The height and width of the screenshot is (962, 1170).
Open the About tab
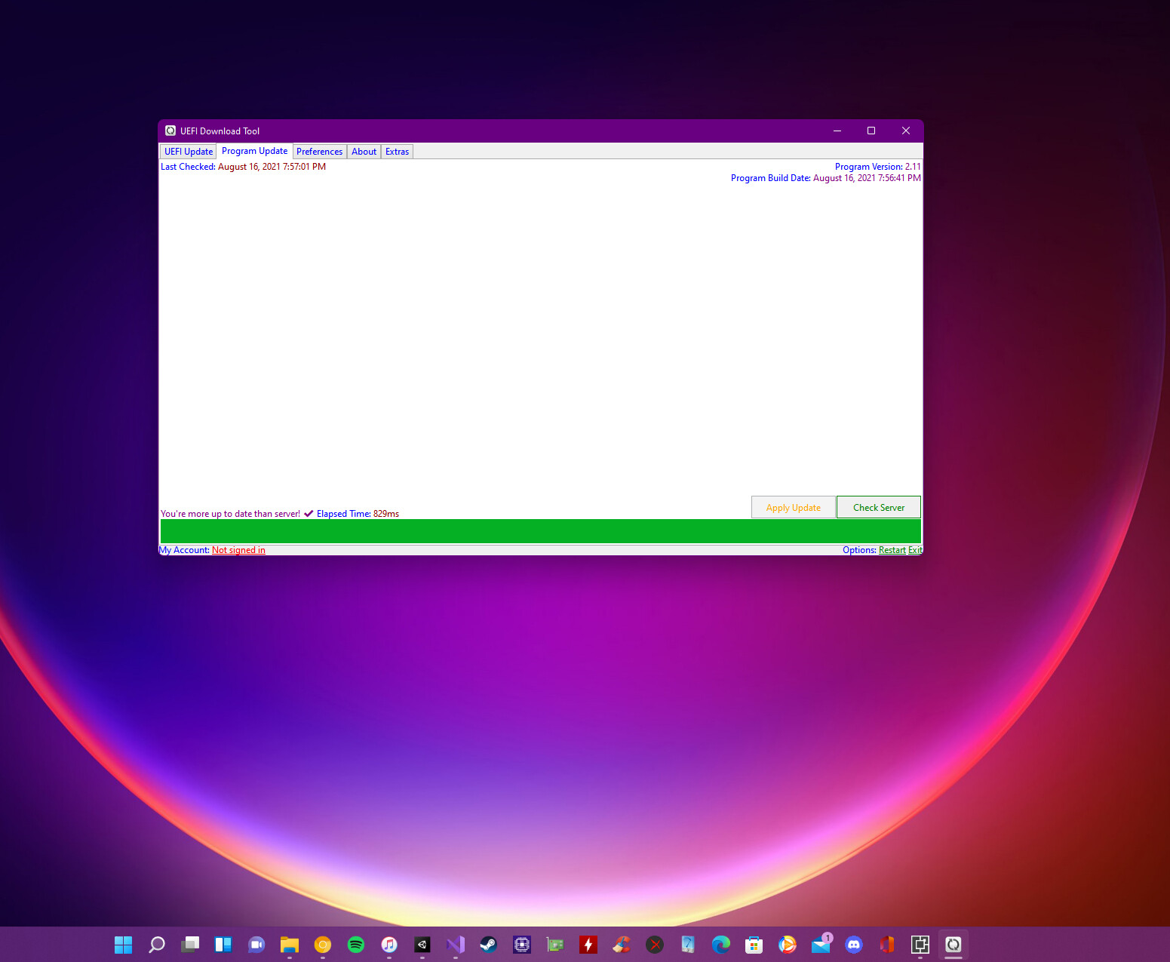(x=364, y=152)
